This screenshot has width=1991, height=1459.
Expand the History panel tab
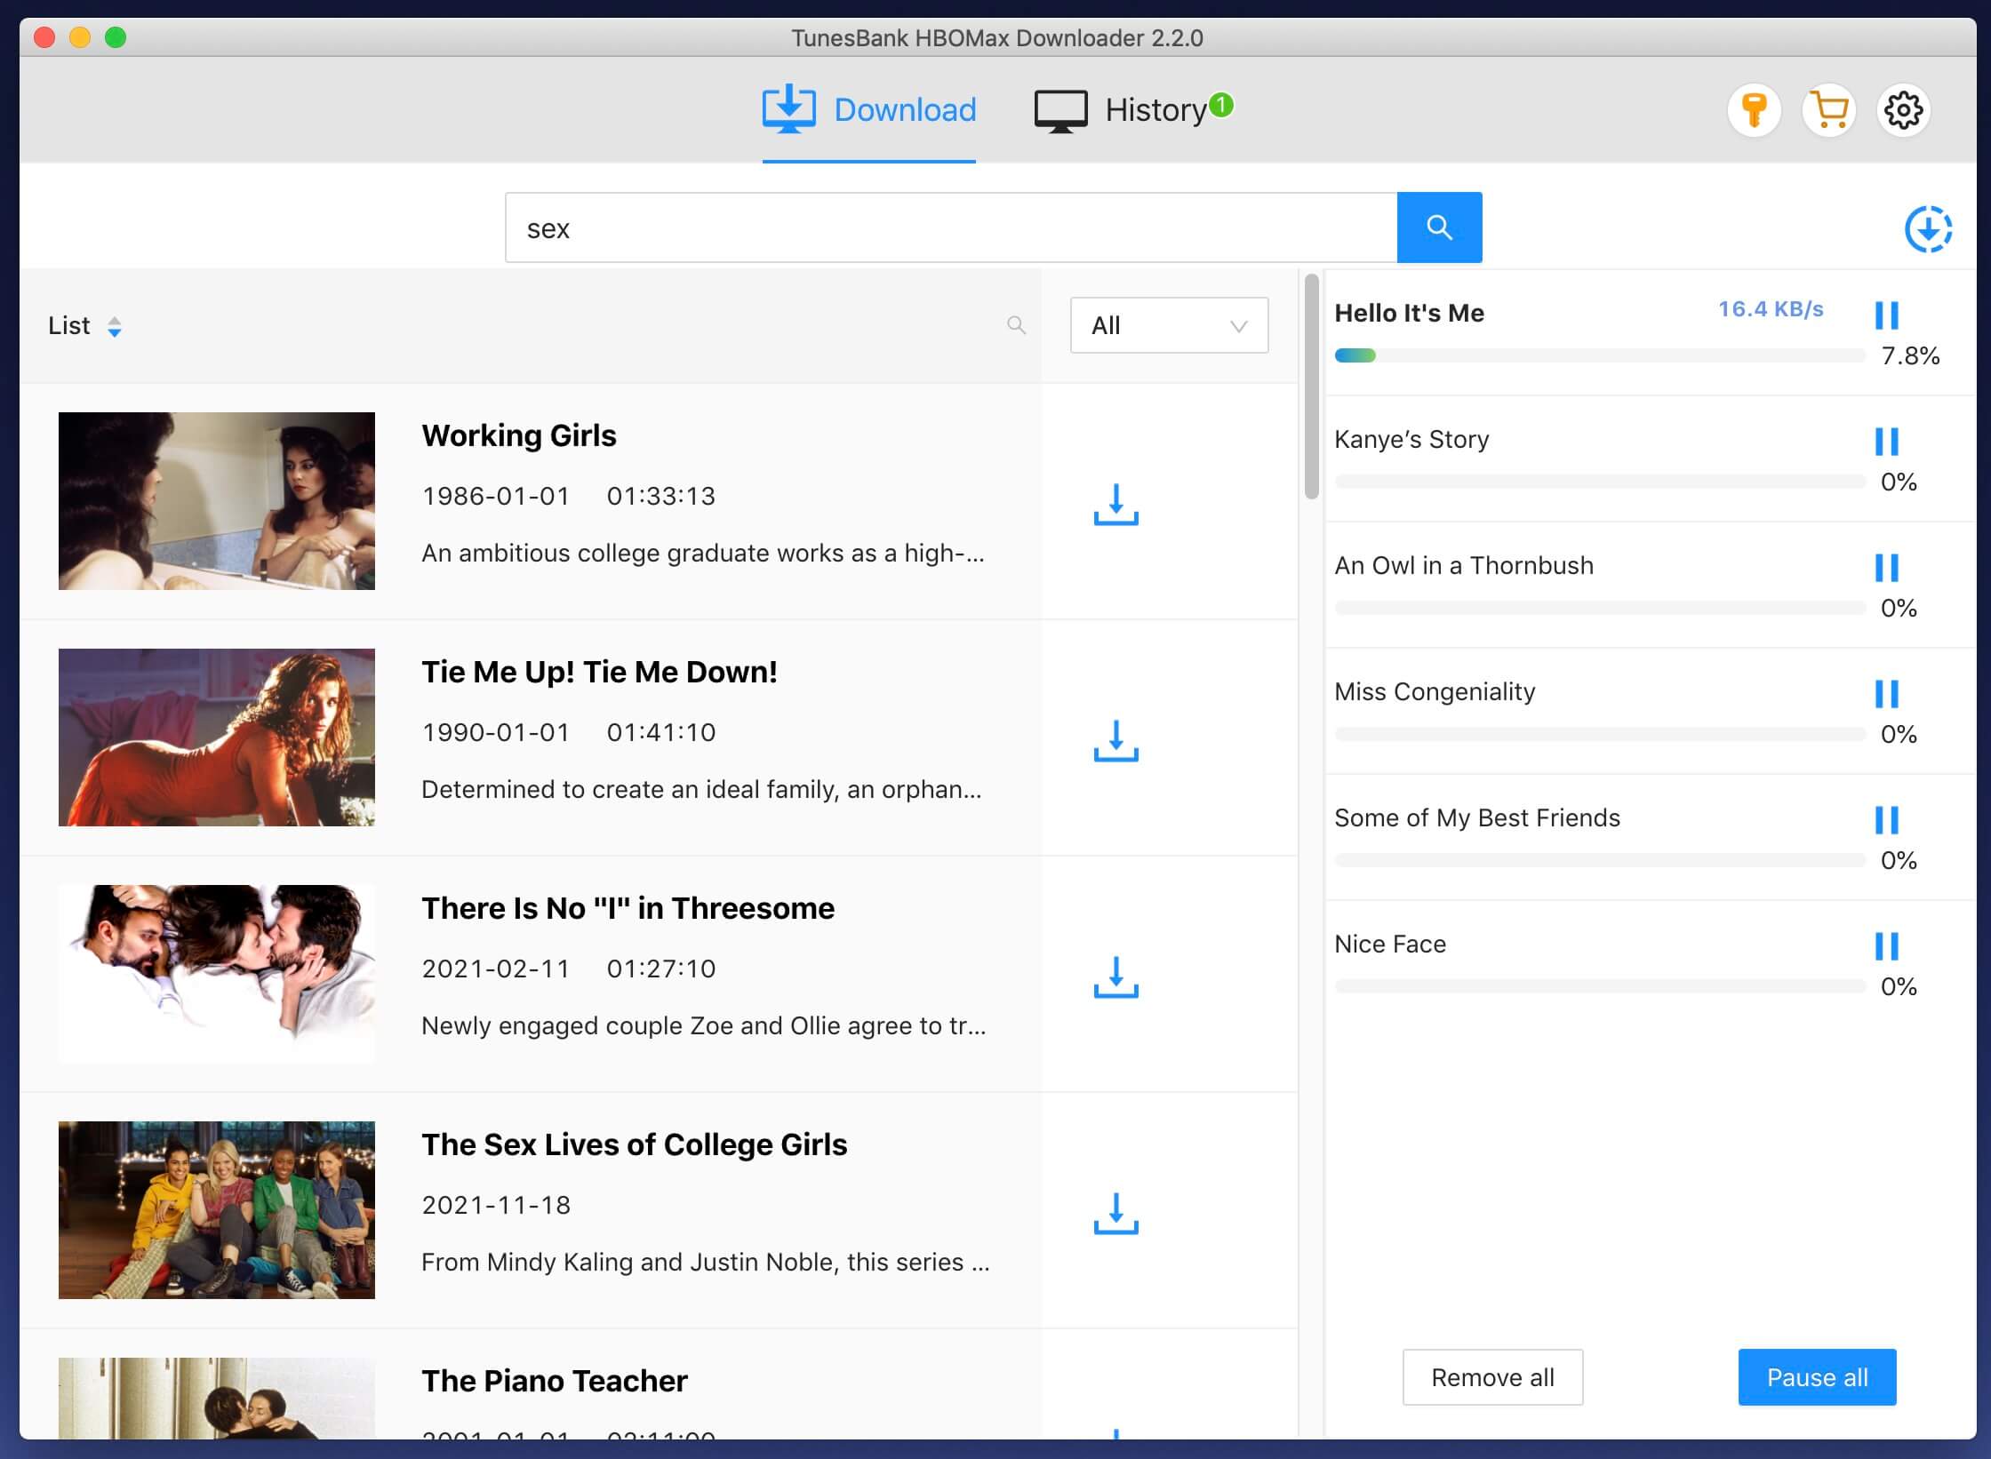pyautogui.click(x=1123, y=108)
